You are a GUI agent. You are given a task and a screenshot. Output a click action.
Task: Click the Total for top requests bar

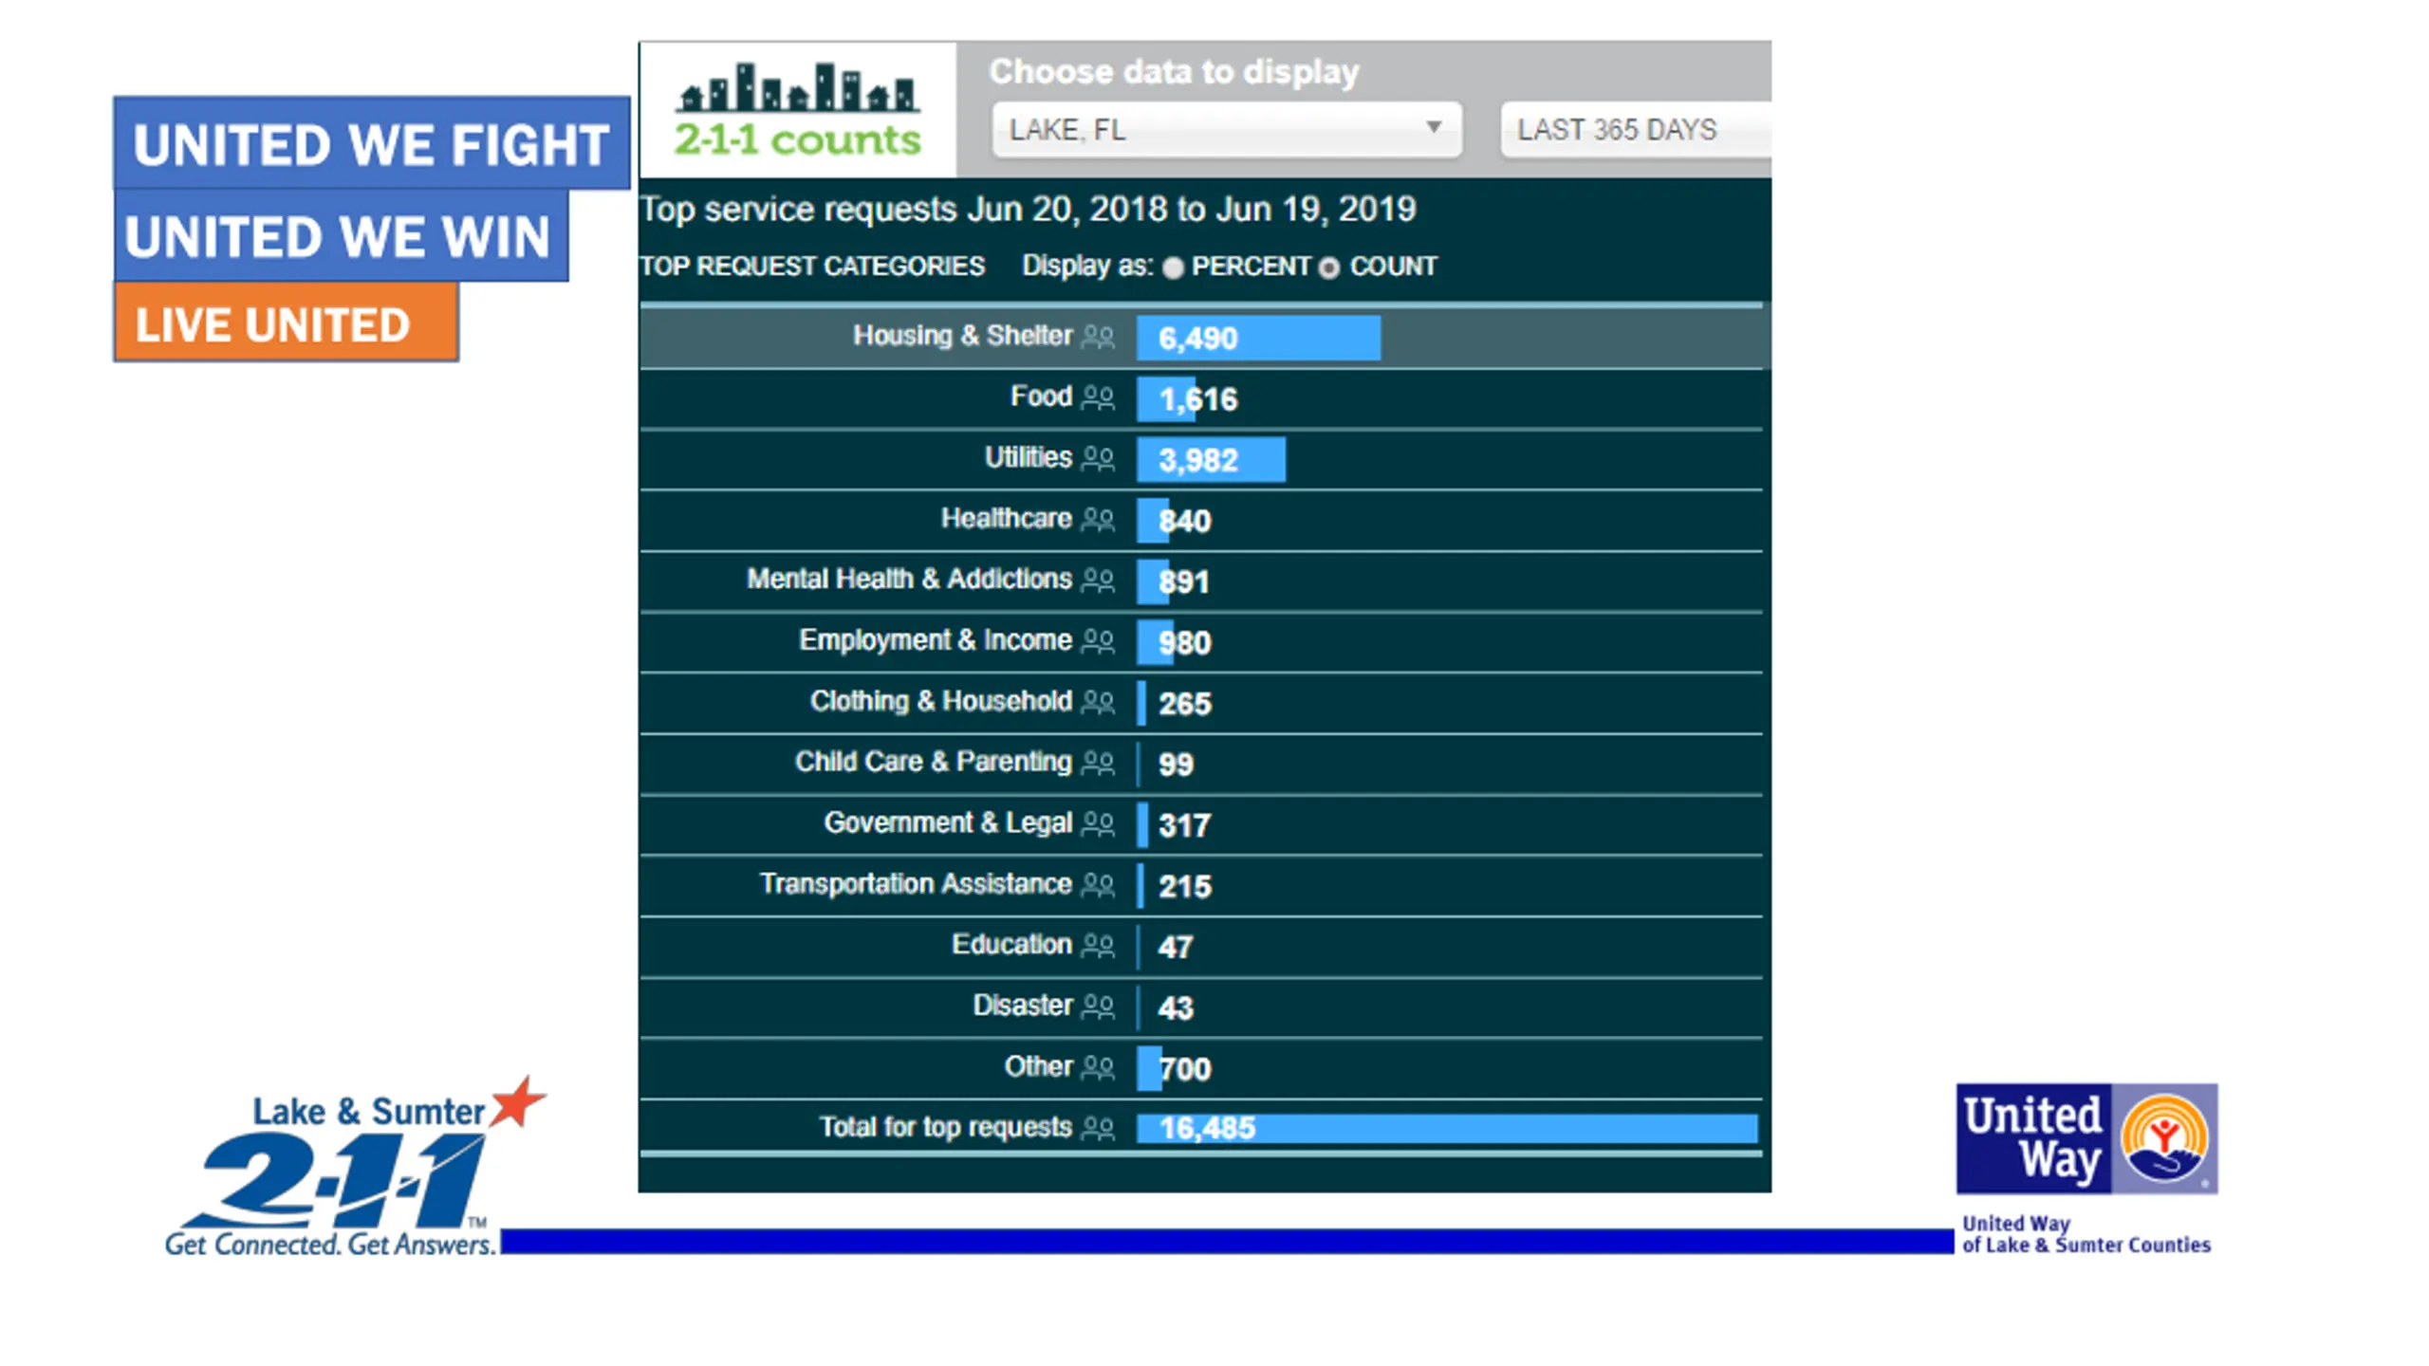click(1447, 1128)
